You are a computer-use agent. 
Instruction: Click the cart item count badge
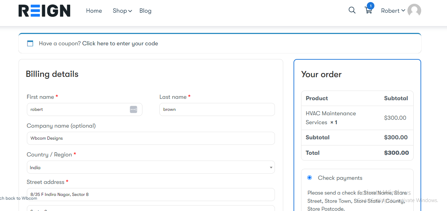click(x=371, y=6)
